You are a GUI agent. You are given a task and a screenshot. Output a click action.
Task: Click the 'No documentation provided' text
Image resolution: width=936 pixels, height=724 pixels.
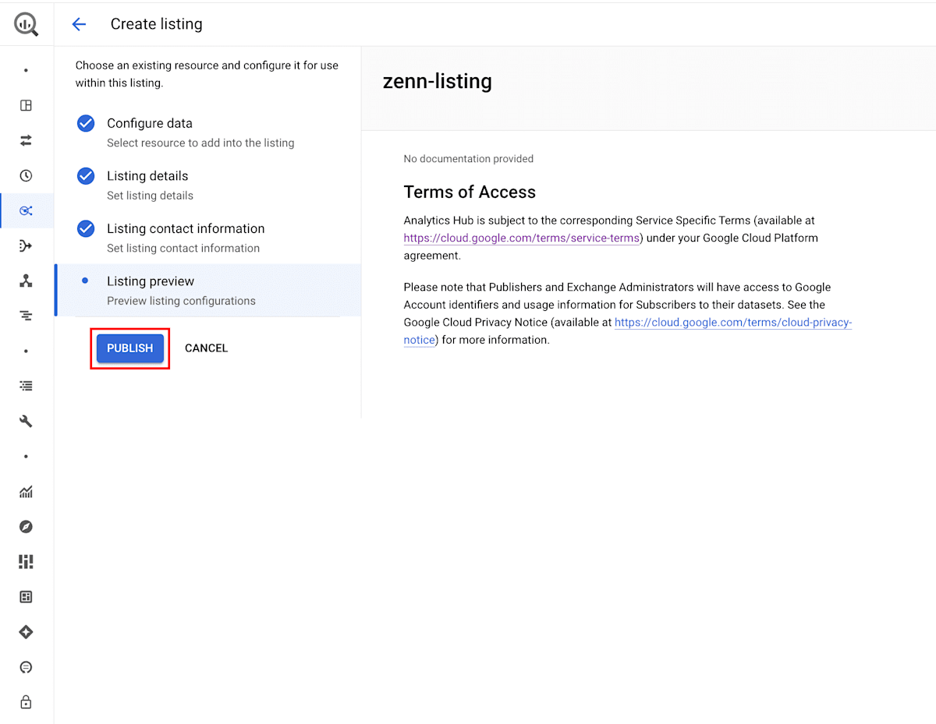coord(469,159)
